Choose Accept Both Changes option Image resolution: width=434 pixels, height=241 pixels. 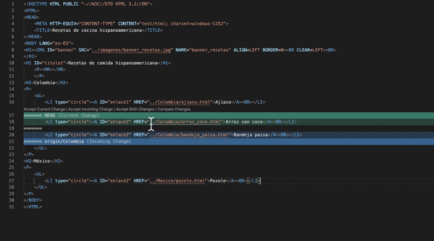click(x=135, y=109)
